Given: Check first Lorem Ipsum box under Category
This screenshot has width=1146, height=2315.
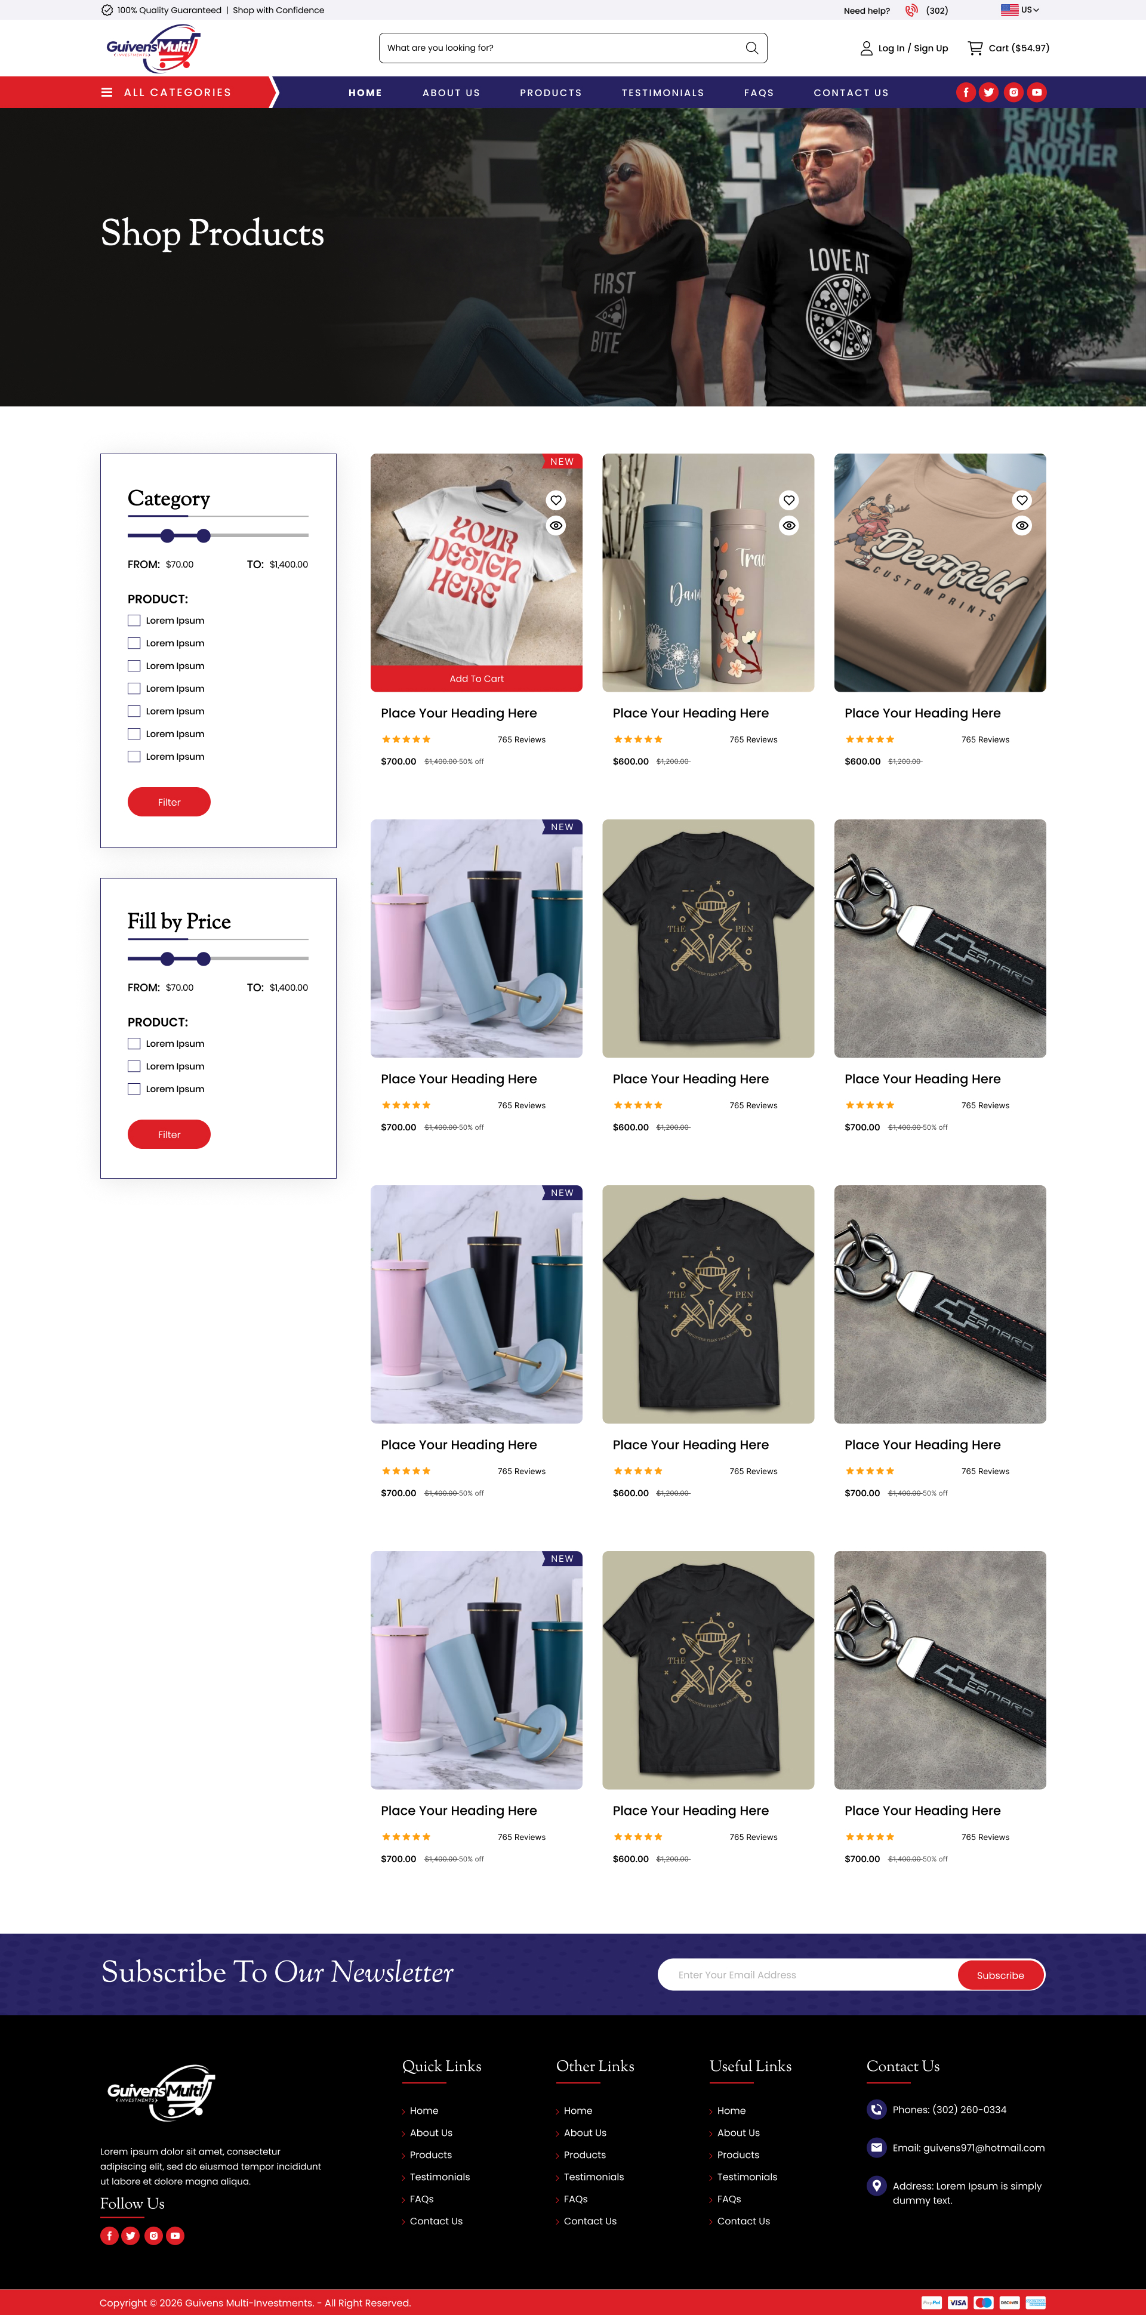Looking at the screenshot, I should [134, 620].
